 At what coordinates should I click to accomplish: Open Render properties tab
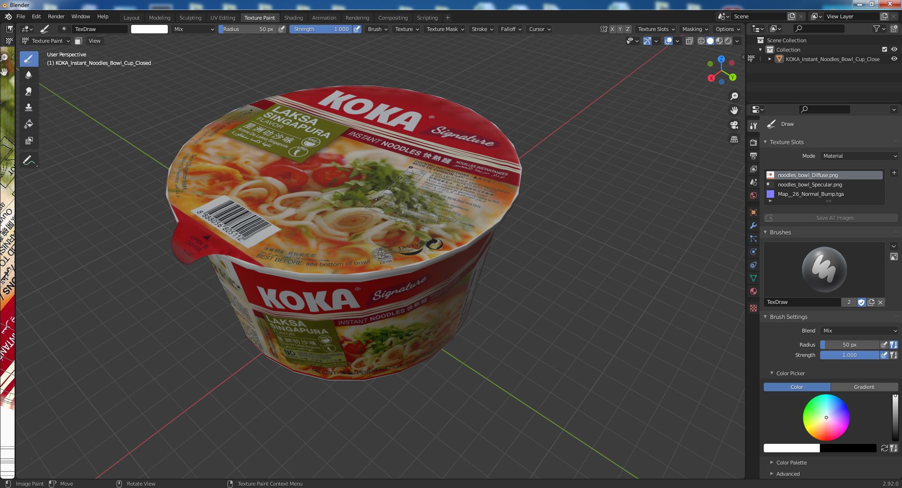(x=753, y=142)
